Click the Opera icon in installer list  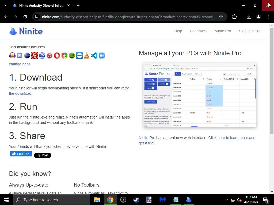pos(57,56)
